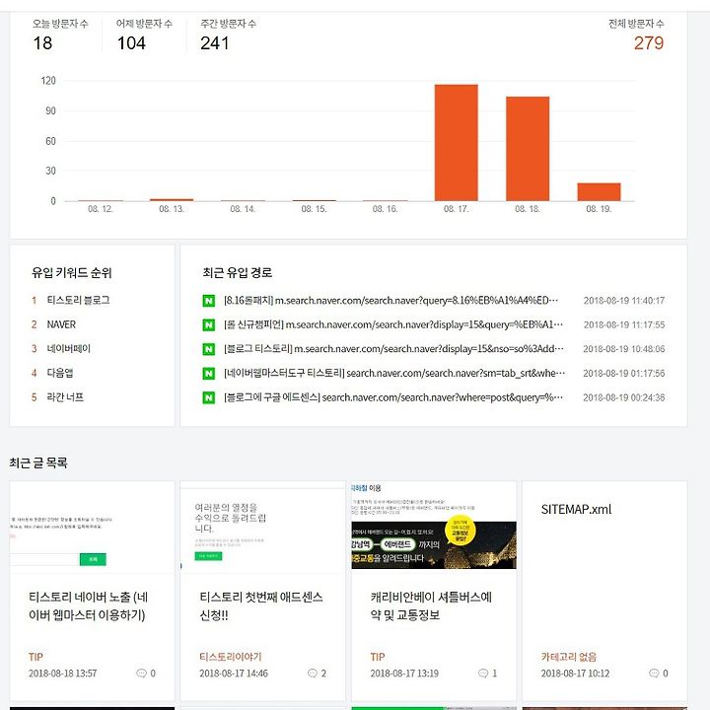The image size is (710, 710).
Task: Click 최근 글 목록 heading
Action: coord(38,462)
